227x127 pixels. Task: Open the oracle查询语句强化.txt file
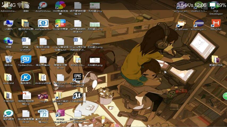(x=60, y=44)
